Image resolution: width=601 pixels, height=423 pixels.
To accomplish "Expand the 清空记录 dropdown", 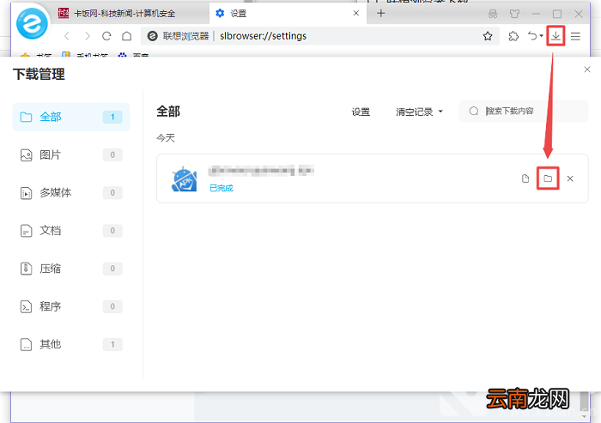I will 419,112.
